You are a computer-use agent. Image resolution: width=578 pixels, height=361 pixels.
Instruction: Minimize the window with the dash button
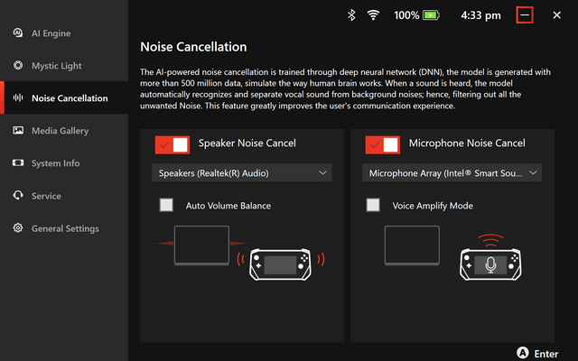pos(525,15)
